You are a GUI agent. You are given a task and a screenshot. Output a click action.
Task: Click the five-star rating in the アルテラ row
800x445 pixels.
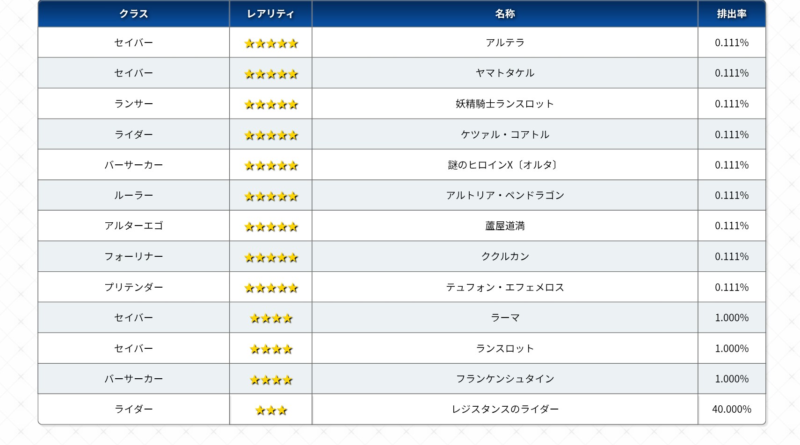(271, 43)
